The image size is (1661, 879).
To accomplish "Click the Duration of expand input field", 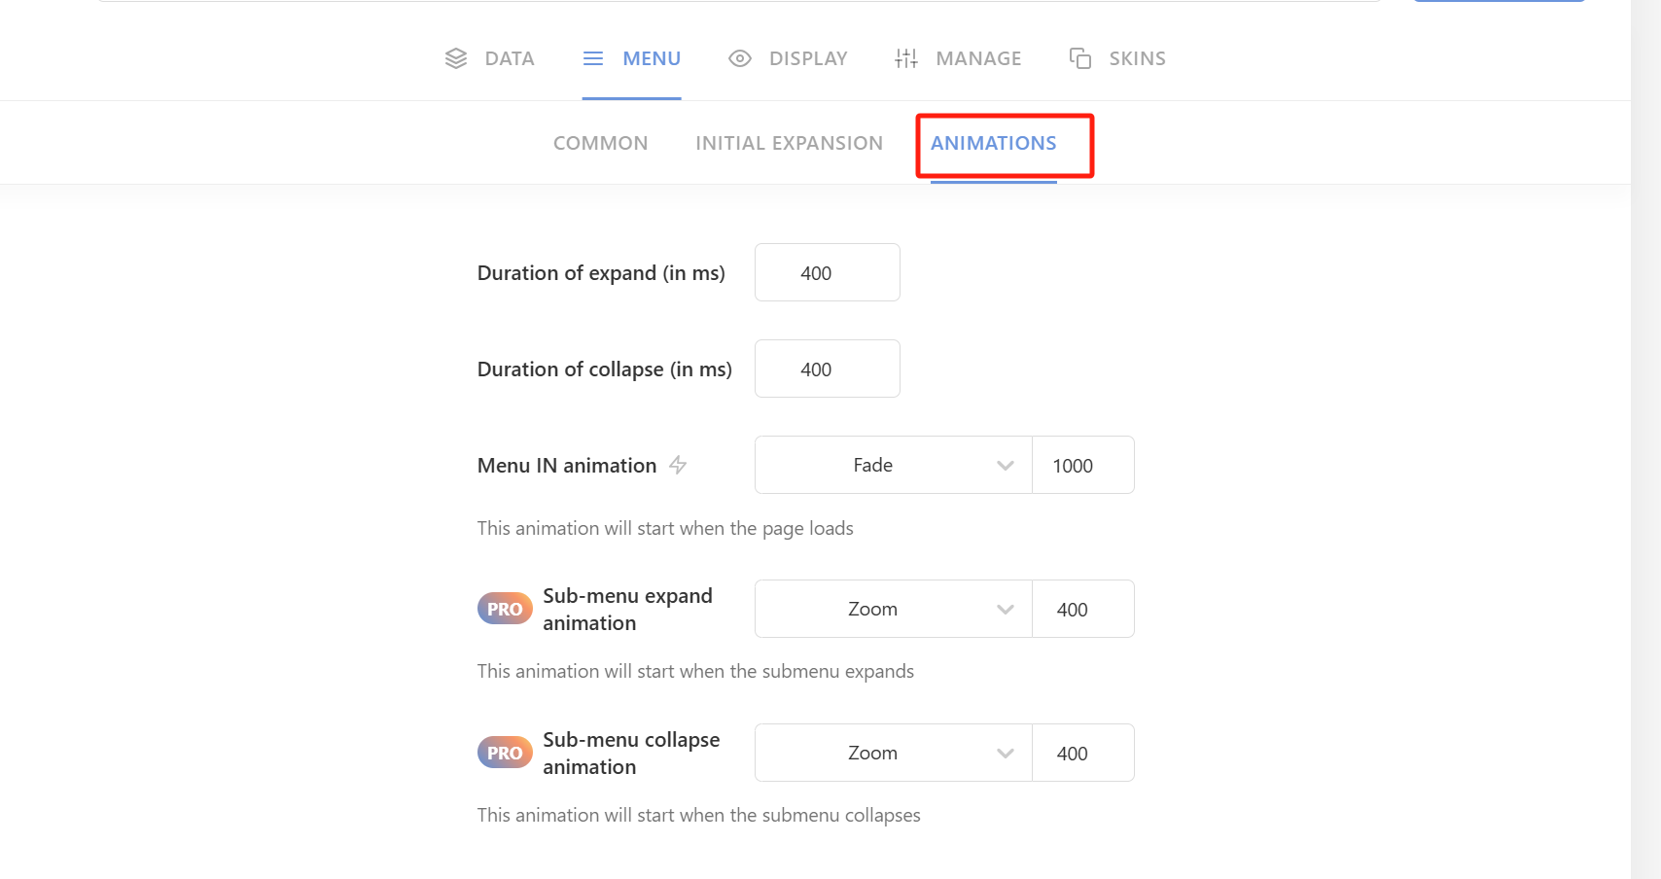I will tap(827, 272).
